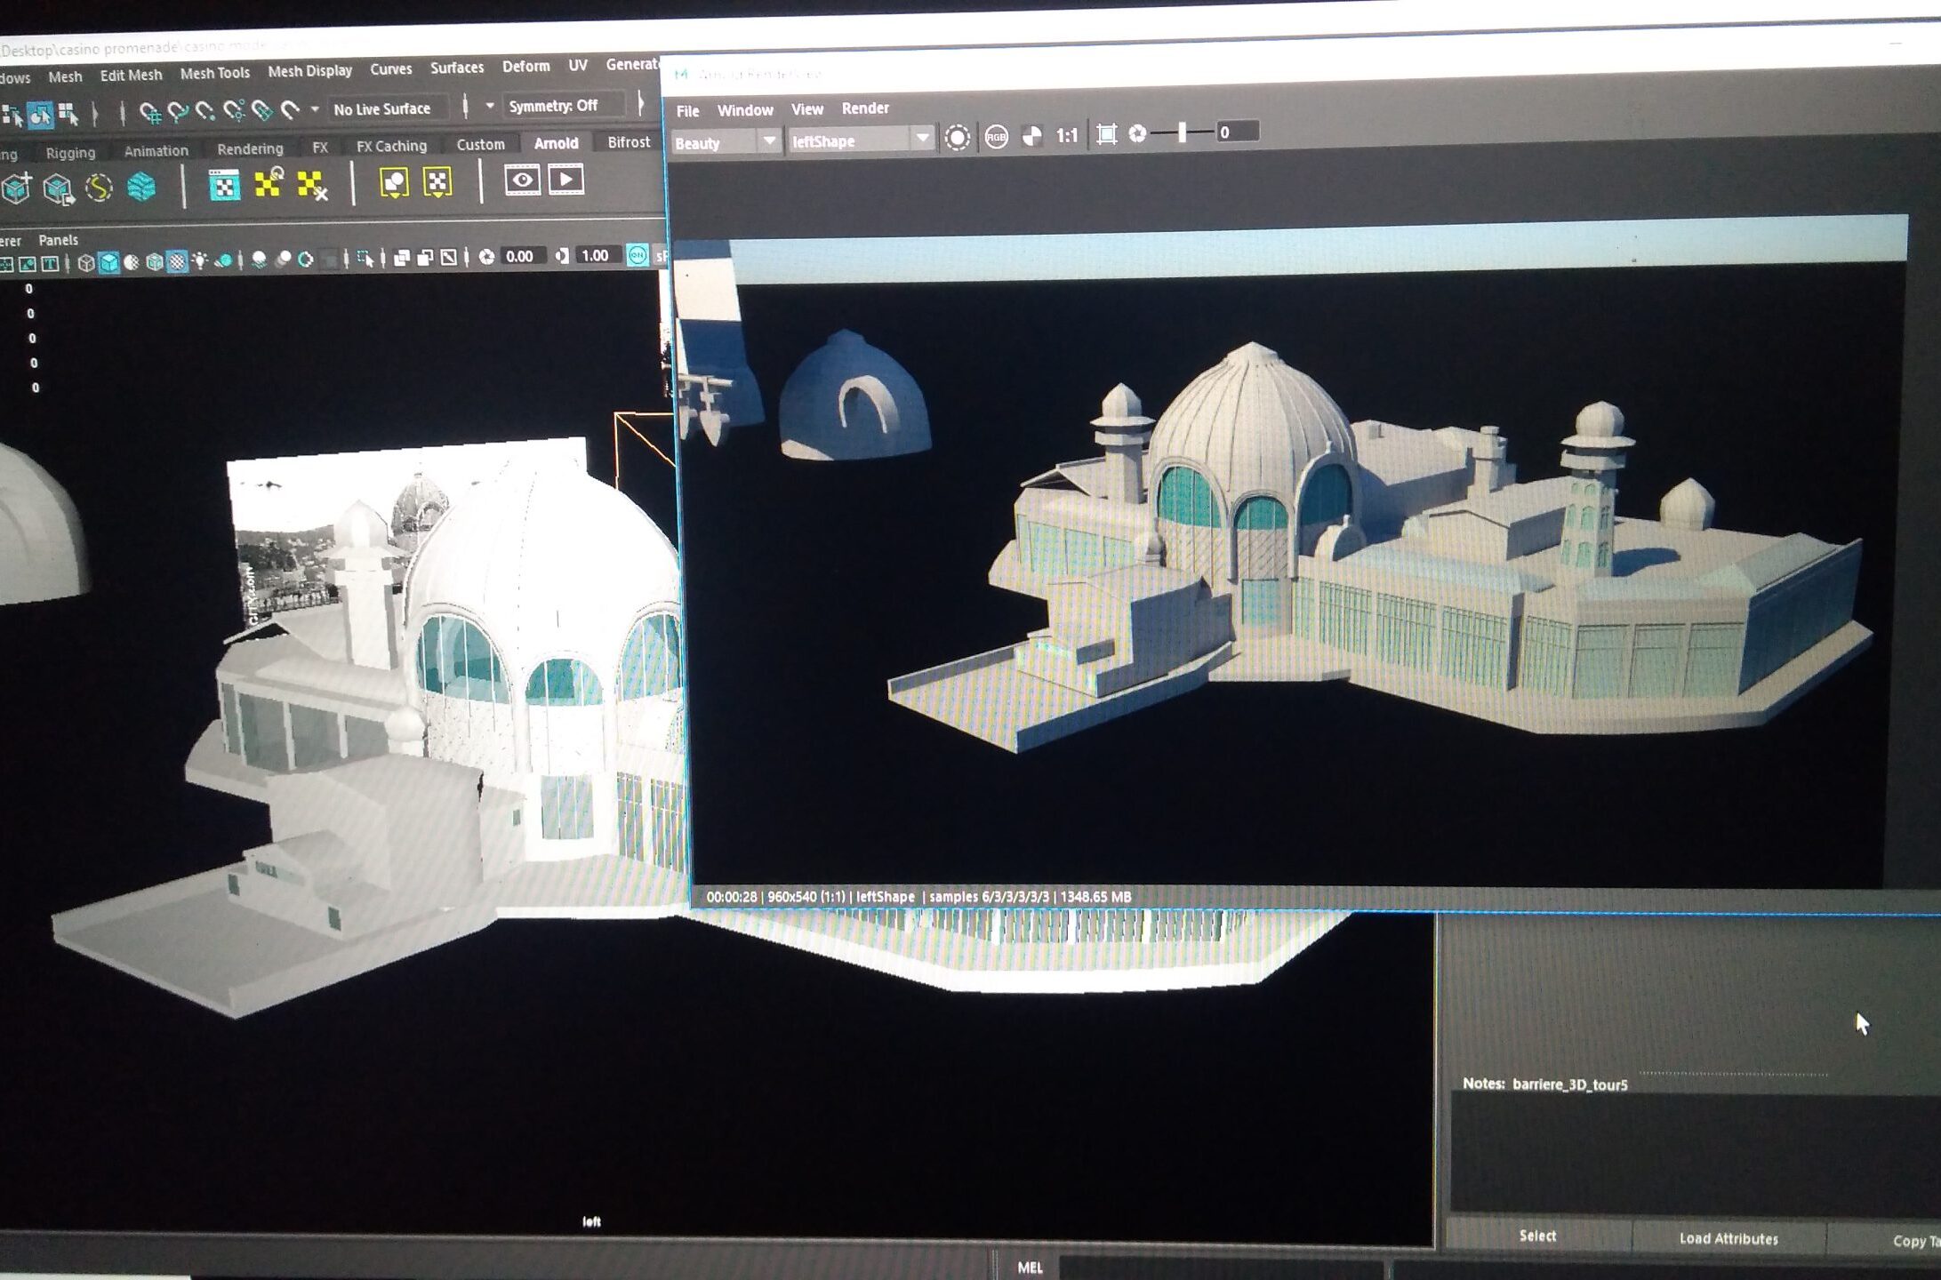Click the RGB channel icon in RenderView
This screenshot has height=1280, width=1941.
pyautogui.click(x=996, y=137)
